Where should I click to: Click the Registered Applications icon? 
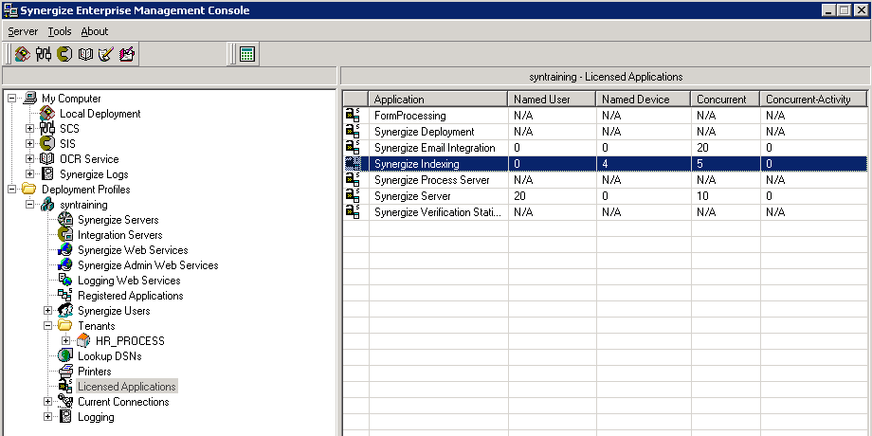point(65,296)
